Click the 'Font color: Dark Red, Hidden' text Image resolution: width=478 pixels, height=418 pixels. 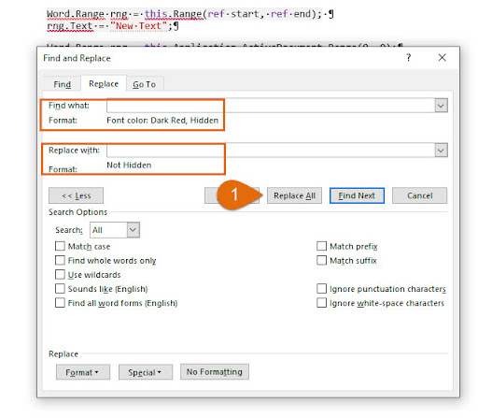(162, 121)
